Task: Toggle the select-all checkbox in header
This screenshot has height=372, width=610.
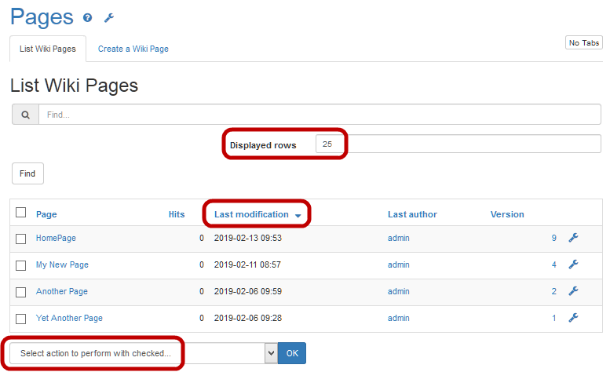Action: click(x=21, y=213)
